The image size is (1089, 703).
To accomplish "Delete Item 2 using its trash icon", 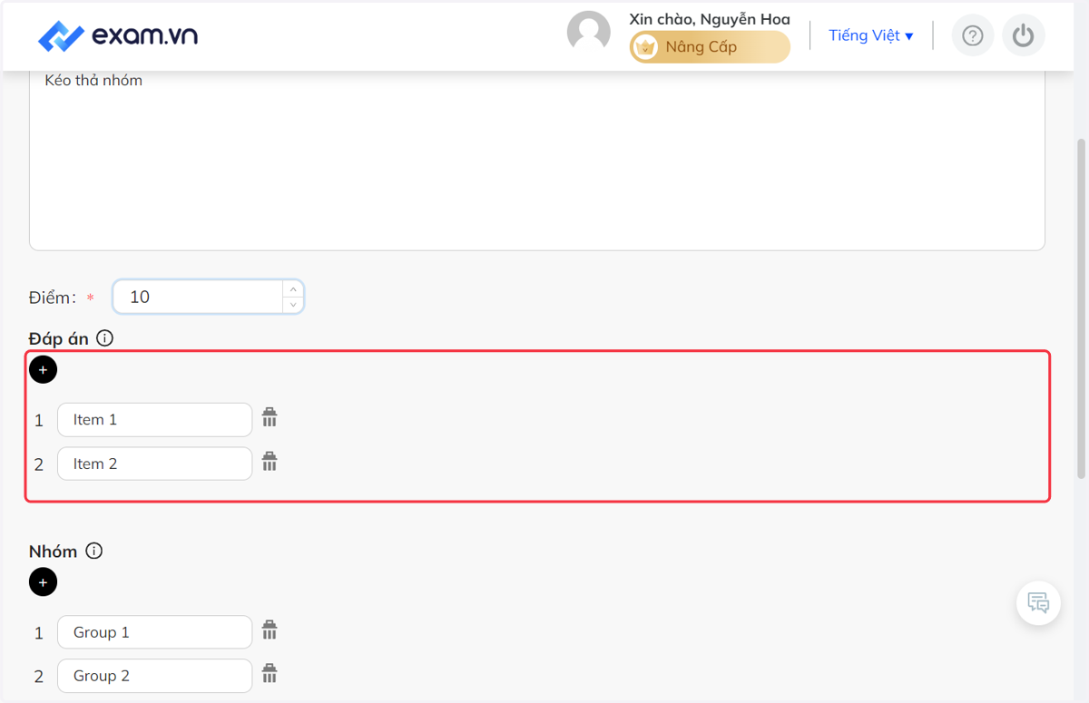I will (270, 461).
